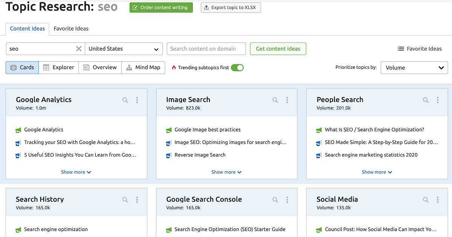Click Get content ideas button
The height and width of the screenshot is (237, 452).
click(x=278, y=49)
